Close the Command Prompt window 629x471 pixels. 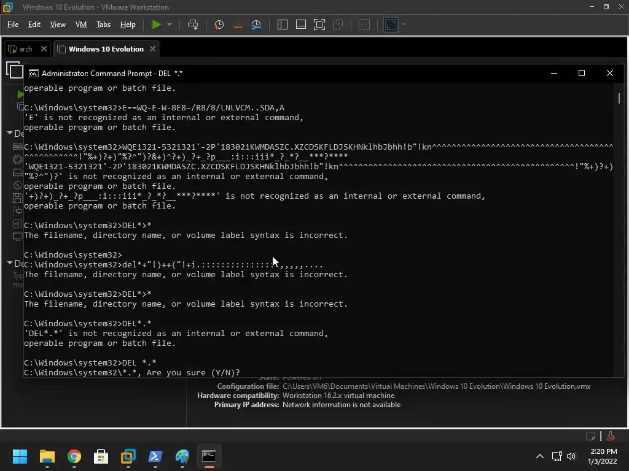tap(610, 73)
